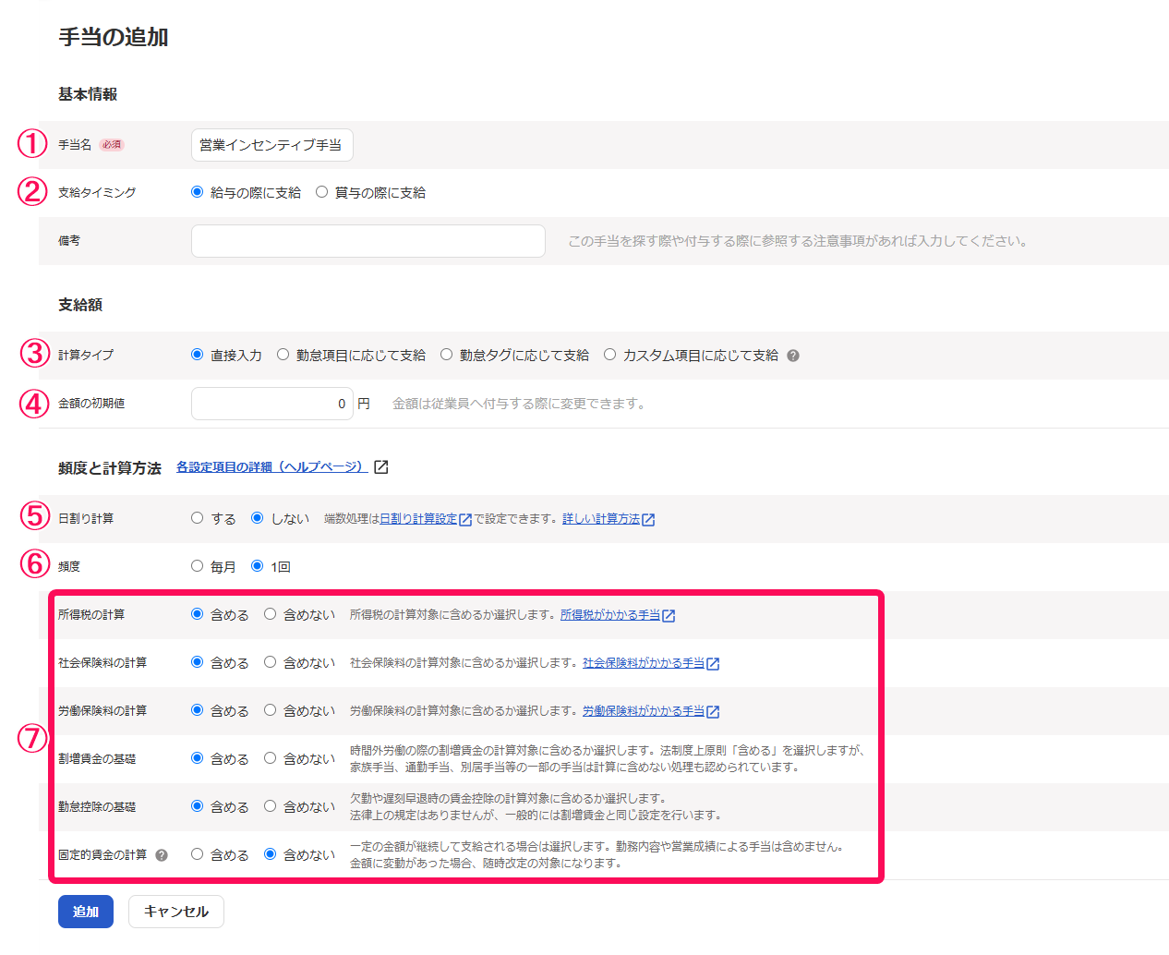The width and height of the screenshot is (1169, 955).
Task: Open the 社会保険料がかかる手当 link
Action: 644,663
